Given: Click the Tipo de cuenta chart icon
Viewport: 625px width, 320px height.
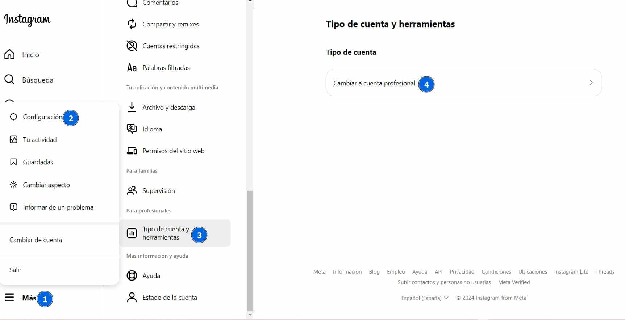Looking at the screenshot, I should (x=132, y=233).
